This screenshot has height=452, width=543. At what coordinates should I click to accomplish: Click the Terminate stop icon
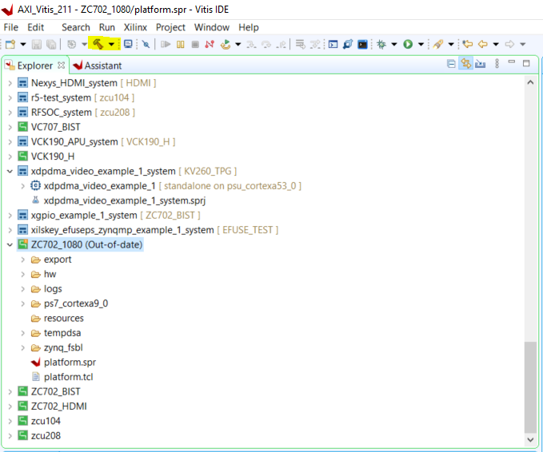coord(195,44)
